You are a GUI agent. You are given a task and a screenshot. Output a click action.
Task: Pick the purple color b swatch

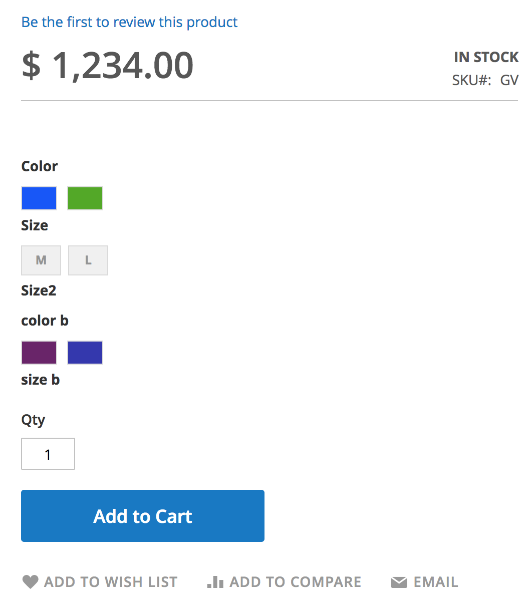click(x=39, y=353)
